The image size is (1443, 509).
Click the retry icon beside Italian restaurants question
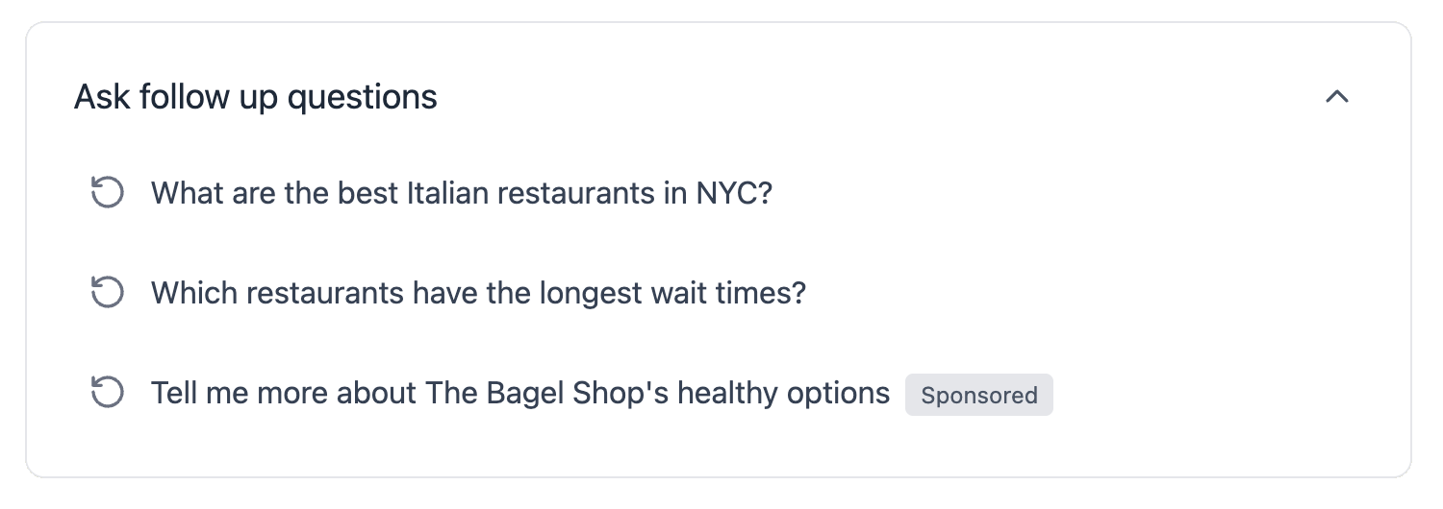point(107,193)
